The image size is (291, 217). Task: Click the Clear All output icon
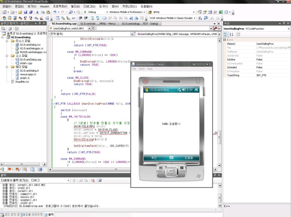pyautogui.click(x=93, y=180)
